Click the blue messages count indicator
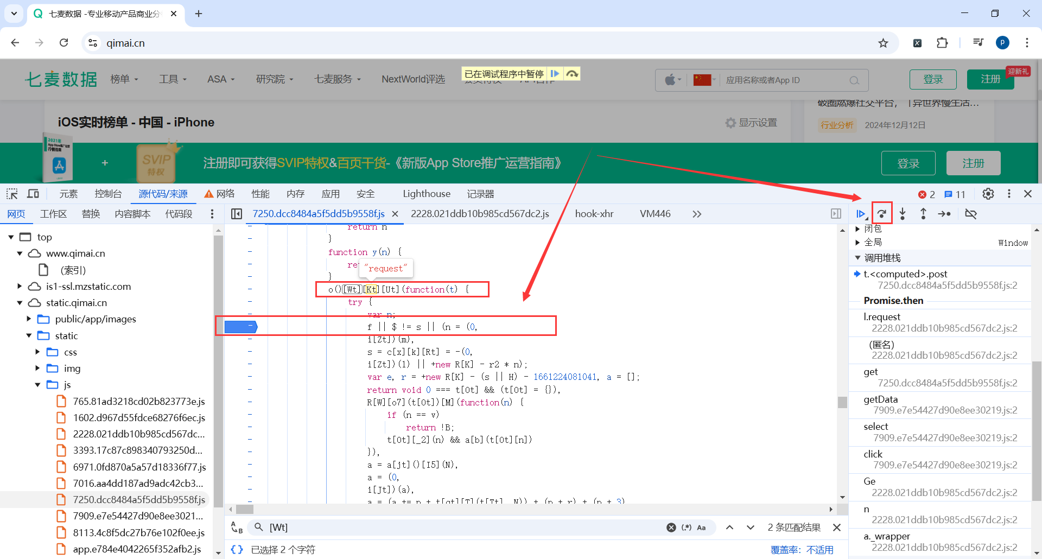This screenshot has width=1042, height=559. 955,194
